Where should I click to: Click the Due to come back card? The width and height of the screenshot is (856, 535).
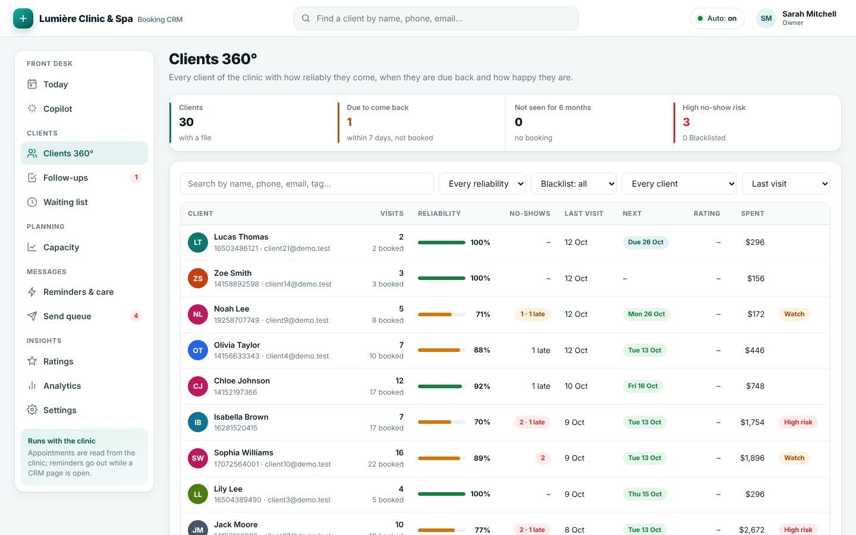tap(421, 122)
